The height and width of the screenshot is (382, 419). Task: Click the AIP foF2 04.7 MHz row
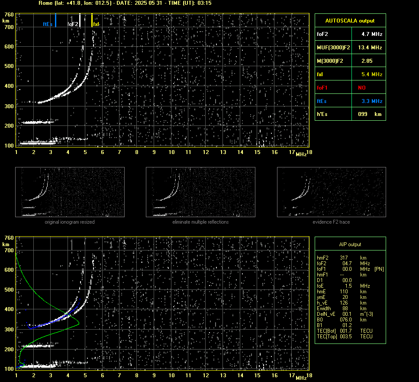[x=343, y=263]
